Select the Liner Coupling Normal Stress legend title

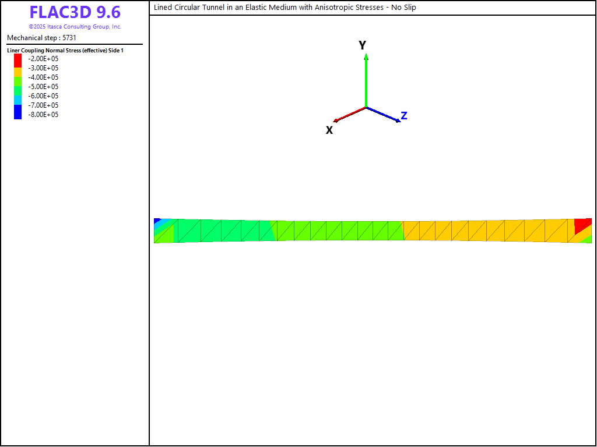point(65,51)
